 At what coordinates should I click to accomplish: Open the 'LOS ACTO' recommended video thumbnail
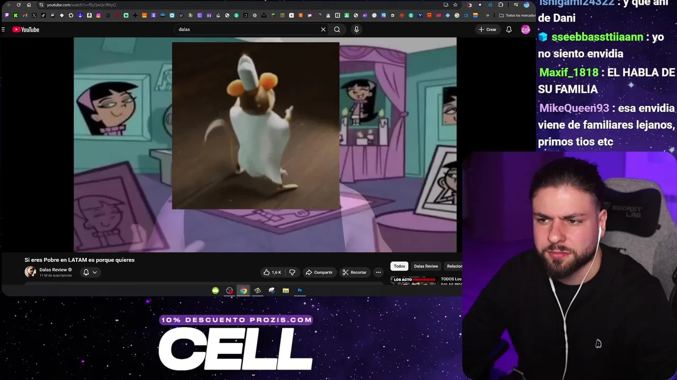[x=414, y=281]
